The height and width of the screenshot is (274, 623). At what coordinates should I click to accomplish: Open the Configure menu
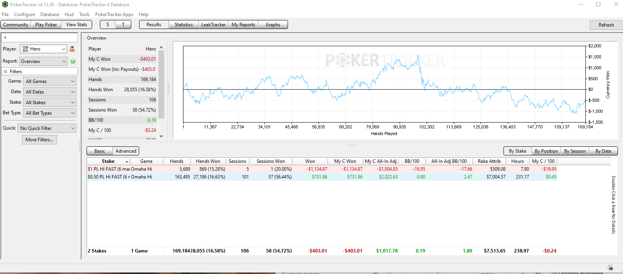point(25,14)
